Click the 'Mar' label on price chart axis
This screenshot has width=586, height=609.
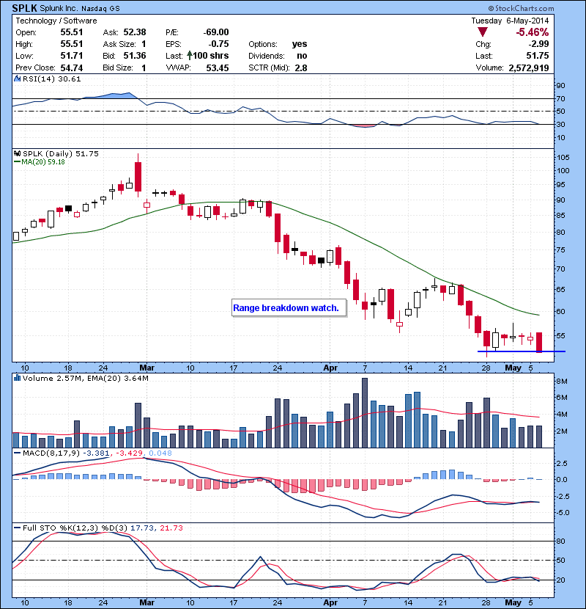click(147, 368)
